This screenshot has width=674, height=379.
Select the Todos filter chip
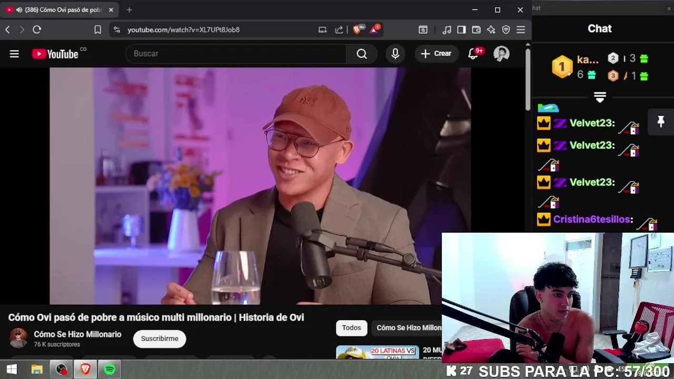tap(351, 328)
